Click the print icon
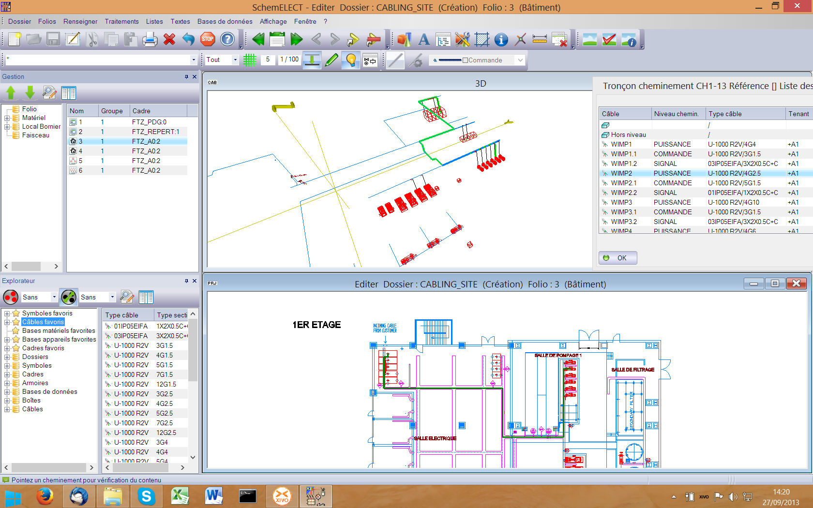The height and width of the screenshot is (508, 813). 150,39
